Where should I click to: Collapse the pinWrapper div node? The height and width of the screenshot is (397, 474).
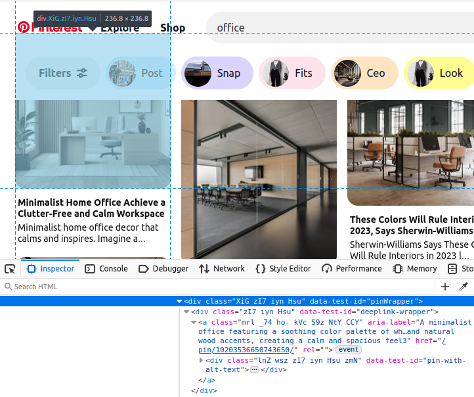click(x=179, y=301)
